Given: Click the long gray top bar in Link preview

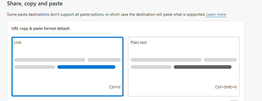Looking at the screenshot, I should pyautogui.click(x=50, y=60).
